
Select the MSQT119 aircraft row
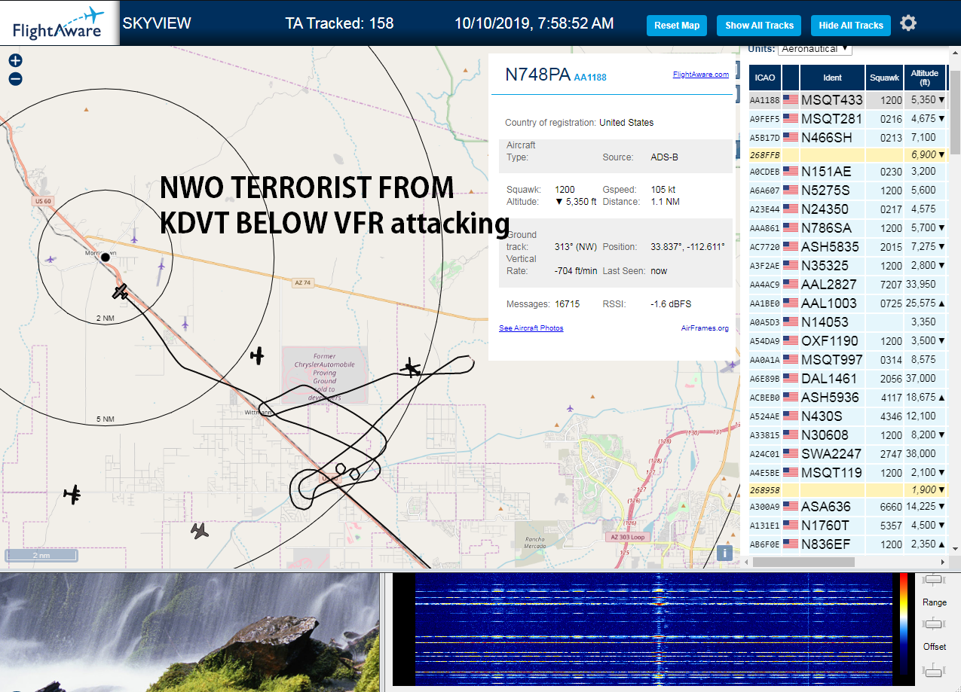[847, 473]
